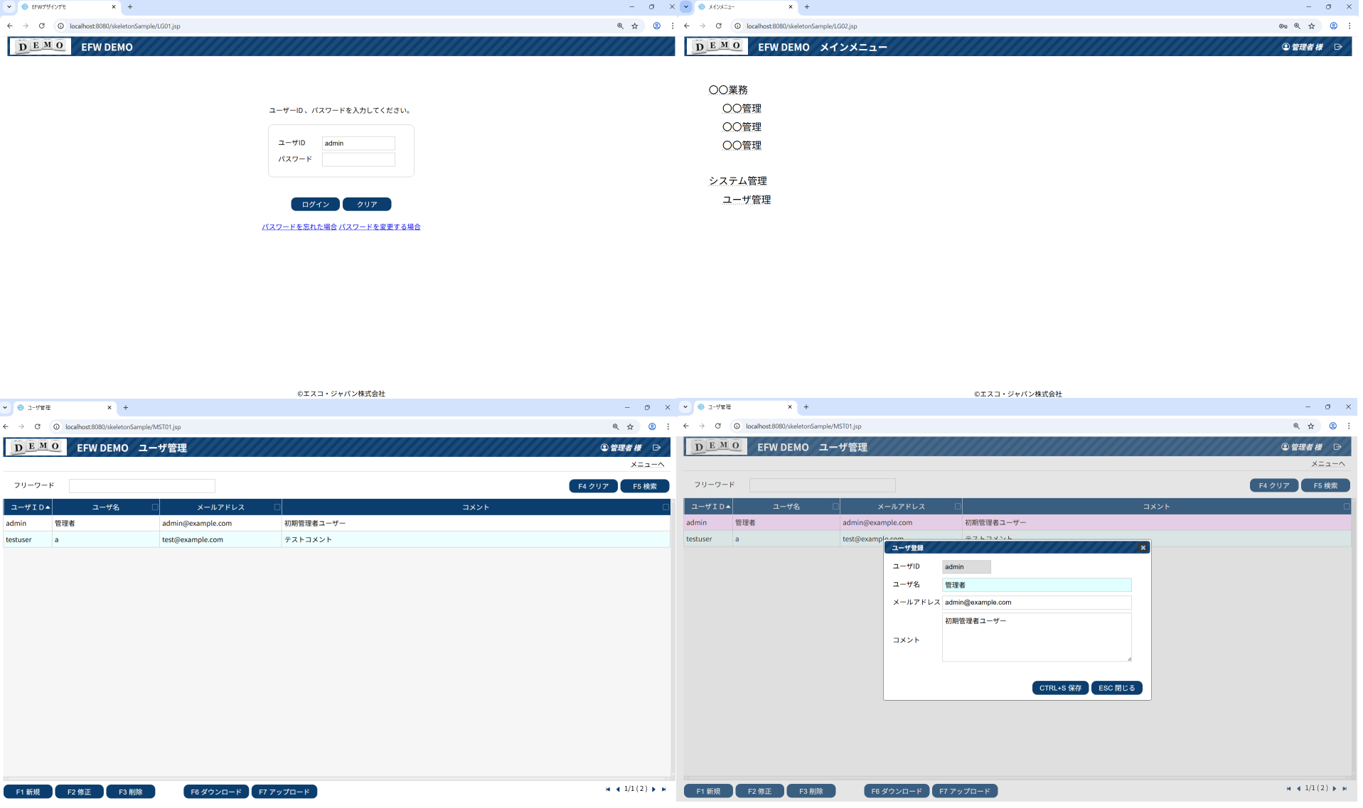The width and height of the screenshot is (1363, 808).
Task: Click ESC 閉じる in the ユーザ登録 dialog
Action: pyautogui.click(x=1117, y=689)
